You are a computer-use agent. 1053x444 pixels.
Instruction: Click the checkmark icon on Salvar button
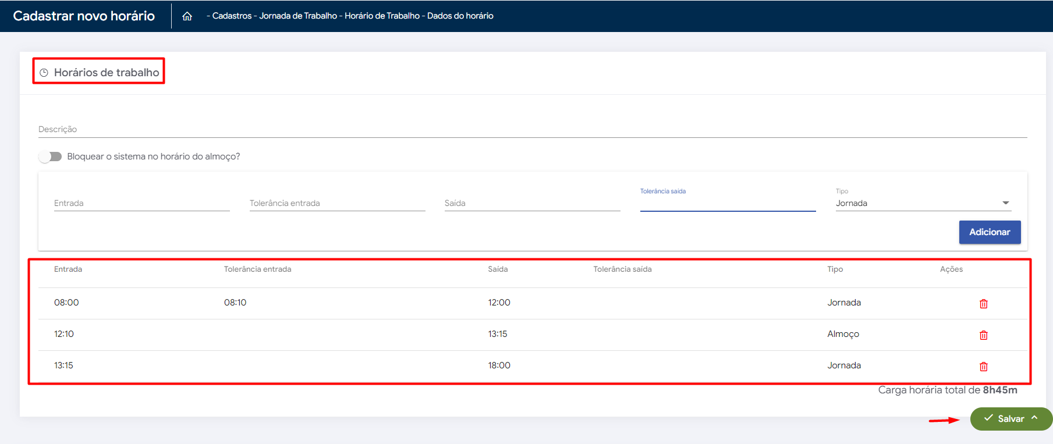click(988, 418)
